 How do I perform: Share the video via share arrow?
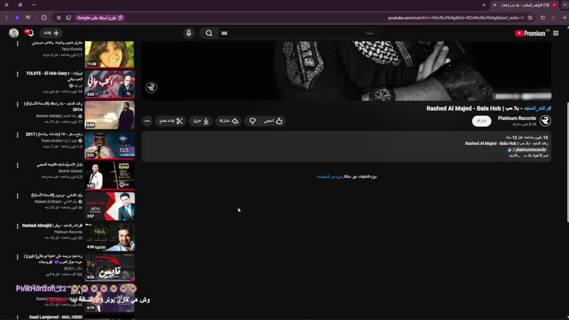[229, 121]
